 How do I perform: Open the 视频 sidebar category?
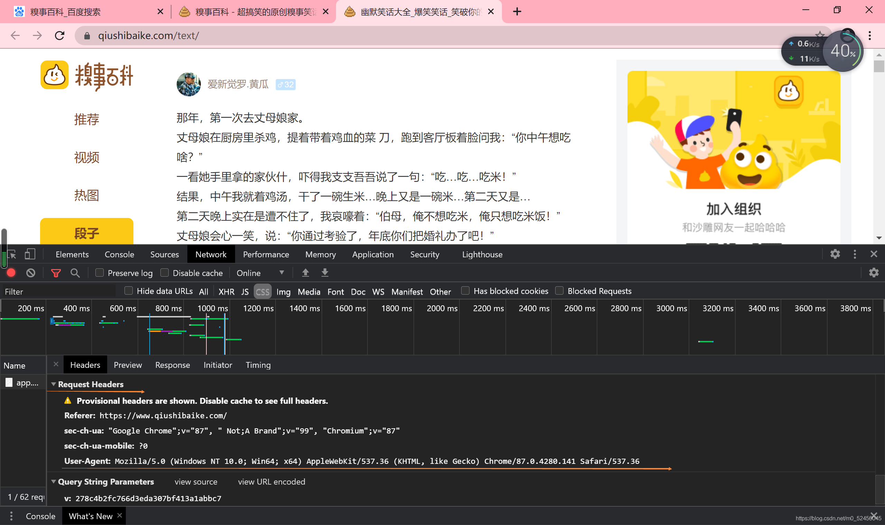click(87, 157)
